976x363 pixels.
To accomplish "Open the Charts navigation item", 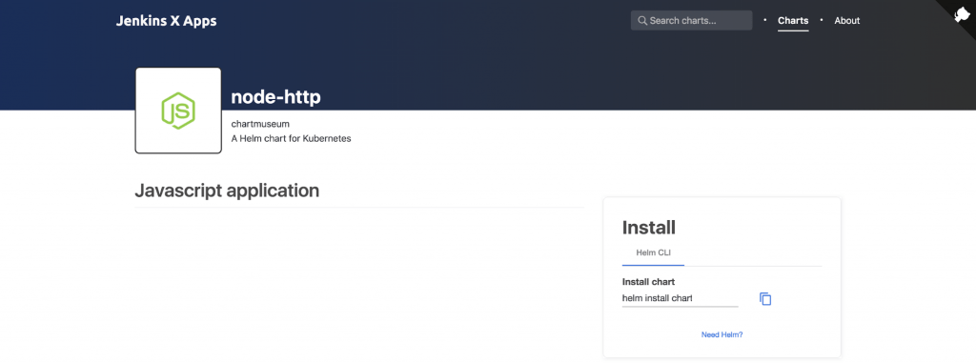I will pos(793,21).
